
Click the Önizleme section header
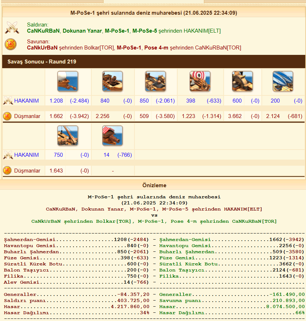tap(154, 185)
